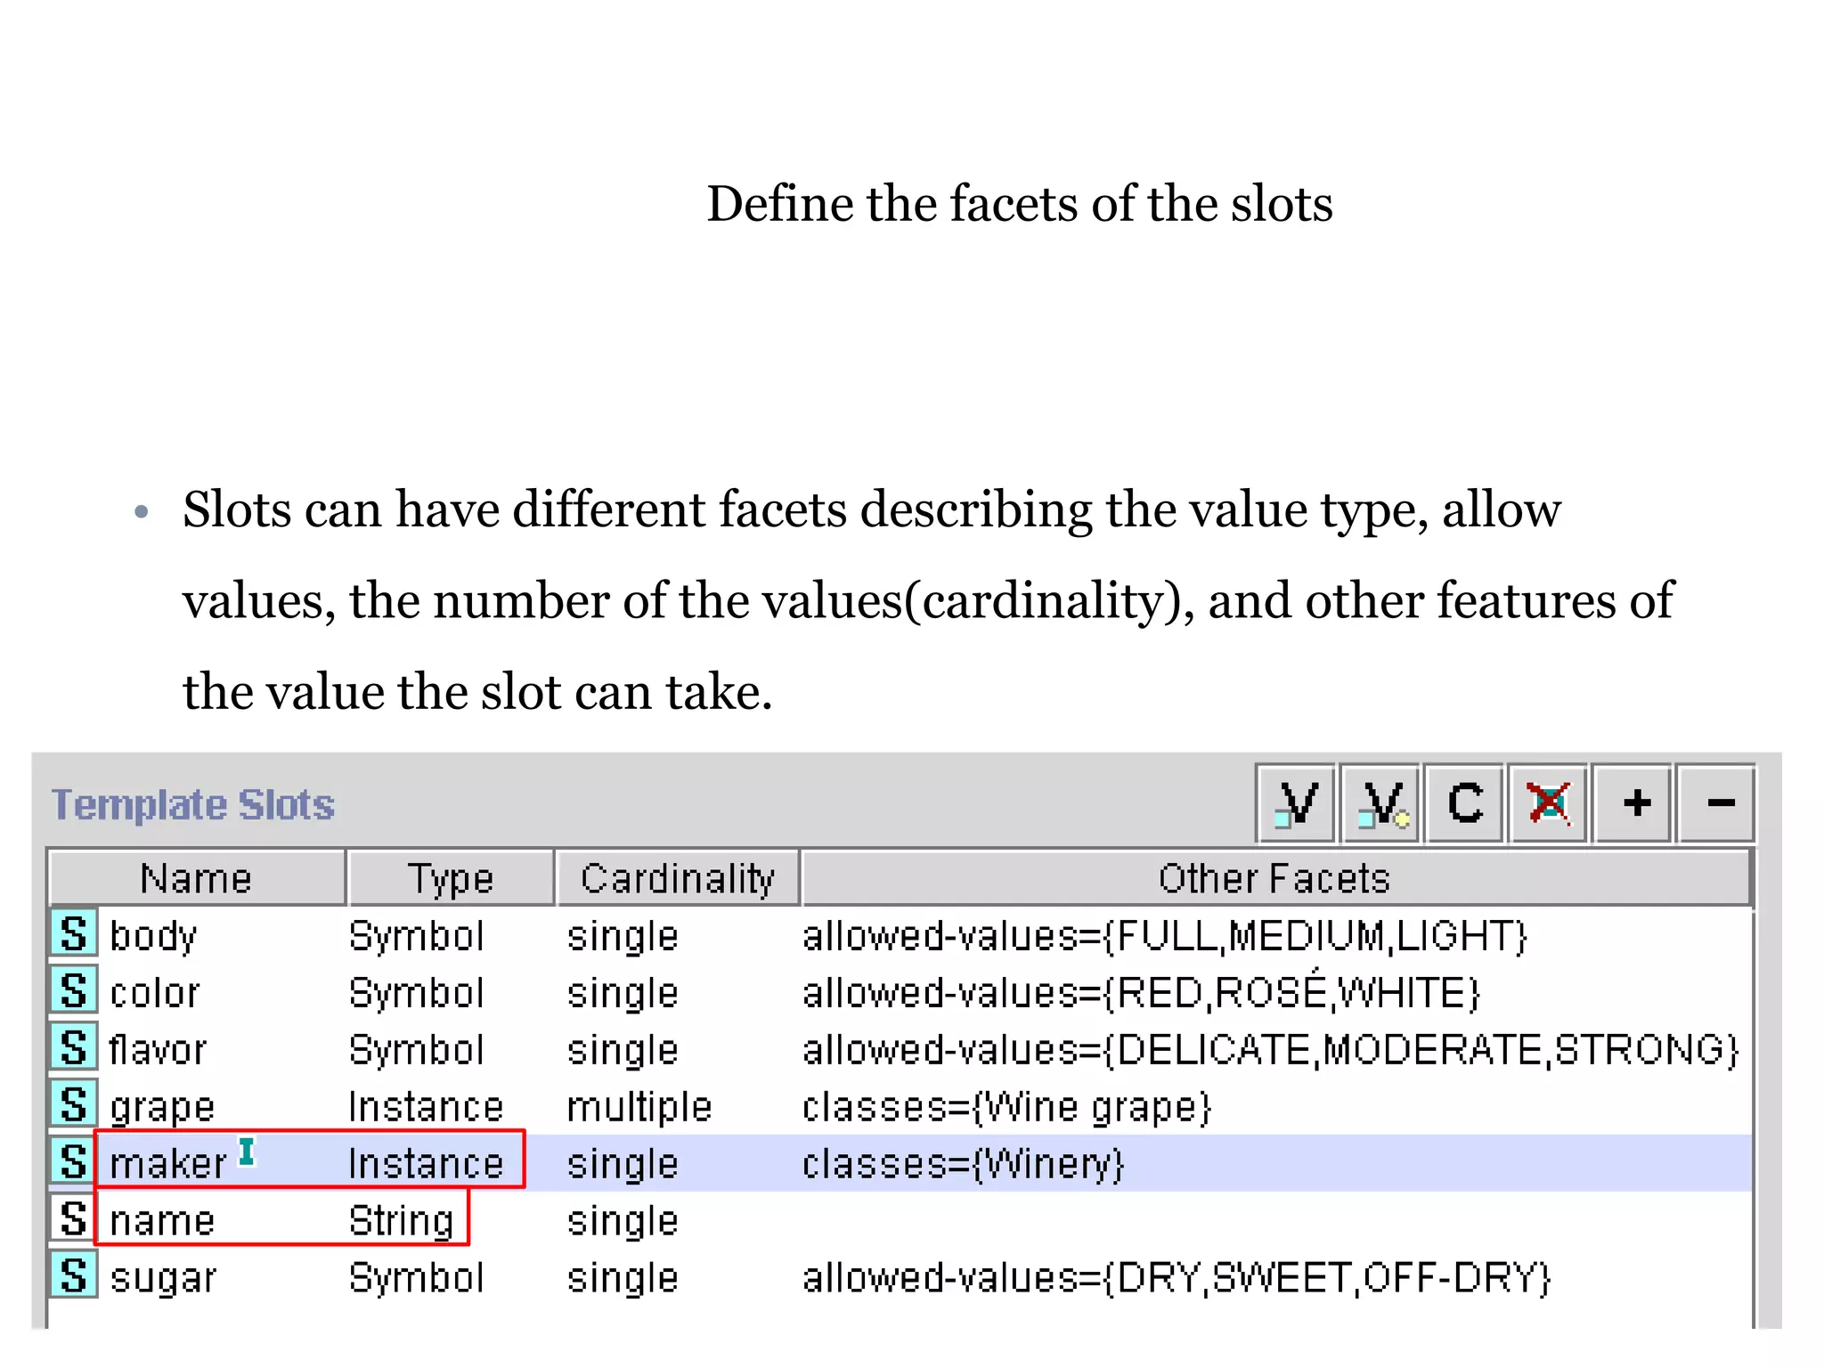Click single cardinality in color row
Viewport: 1824px width, 1368px height.
[x=623, y=995]
